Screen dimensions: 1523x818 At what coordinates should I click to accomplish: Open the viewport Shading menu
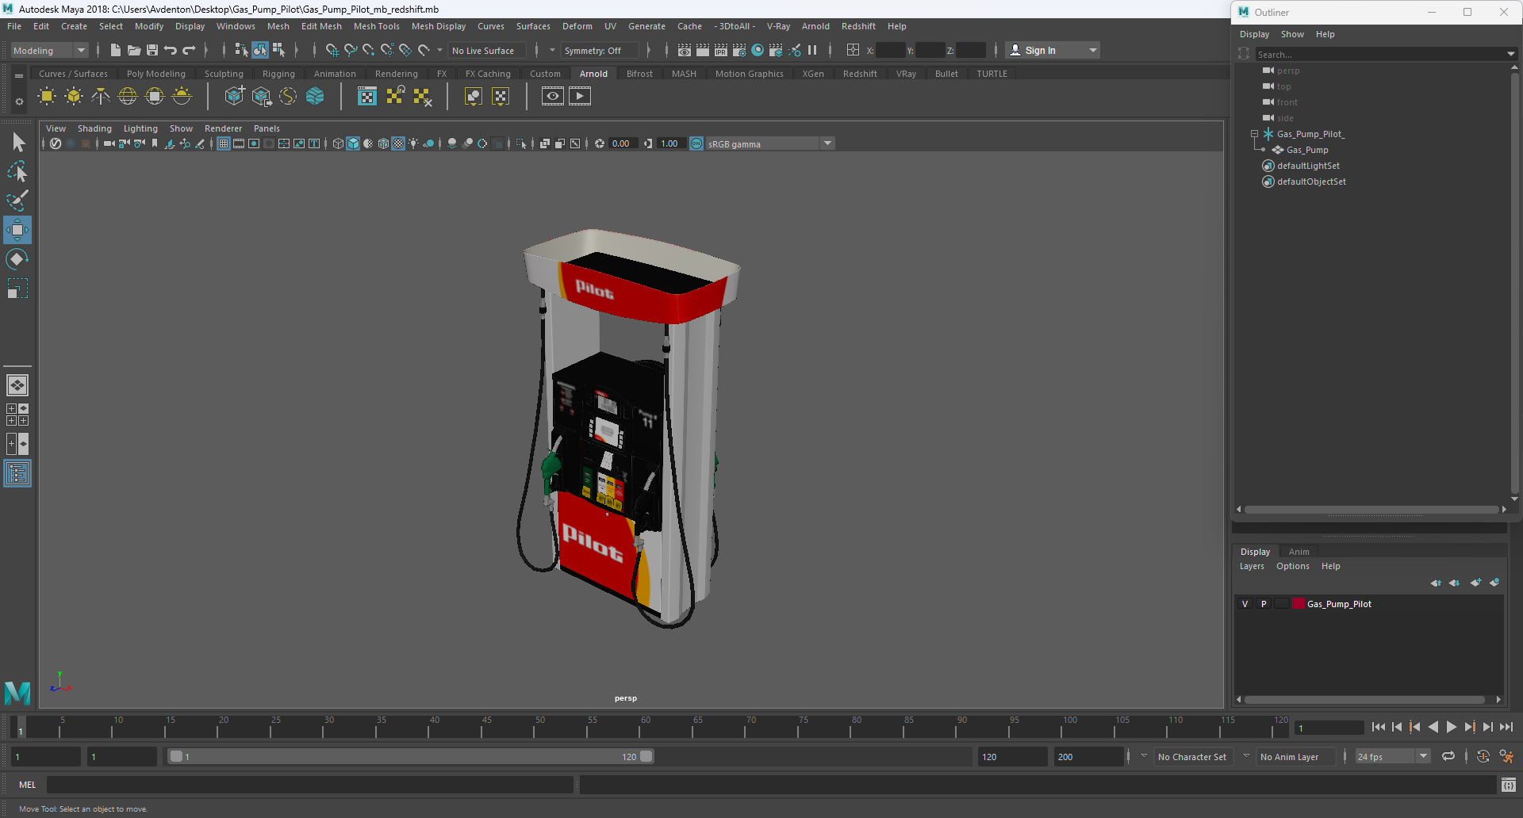click(94, 128)
